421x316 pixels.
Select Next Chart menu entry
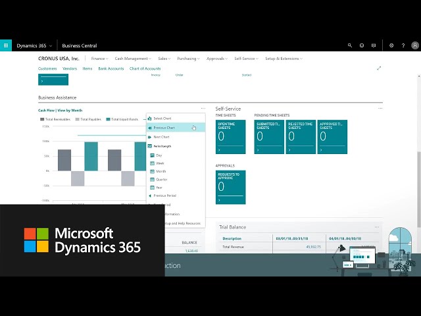(x=176, y=137)
